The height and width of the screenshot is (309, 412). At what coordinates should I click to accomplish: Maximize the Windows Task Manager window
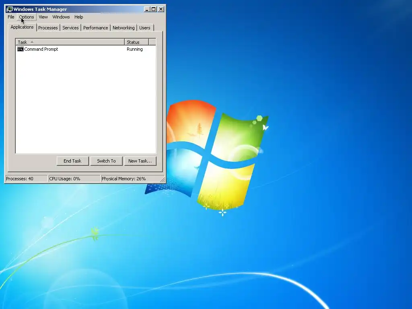coord(153,9)
